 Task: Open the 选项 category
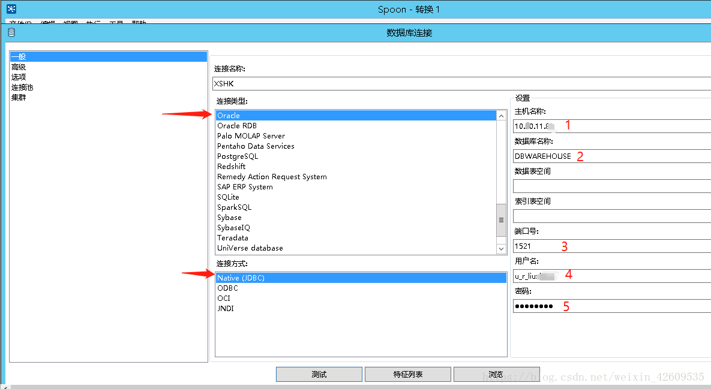pos(19,77)
